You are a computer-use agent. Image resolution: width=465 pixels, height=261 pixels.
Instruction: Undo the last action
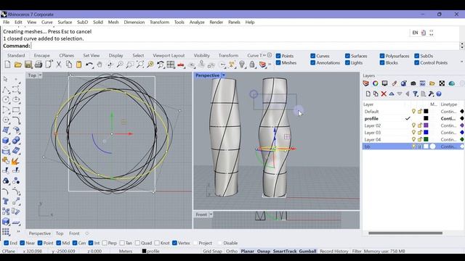click(x=89, y=65)
